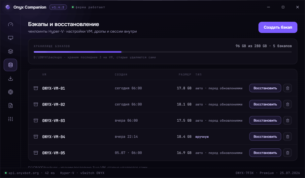Delete the ONYX-VM-02 backup with trash icon
The image size is (305, 178).
(288, 104)
